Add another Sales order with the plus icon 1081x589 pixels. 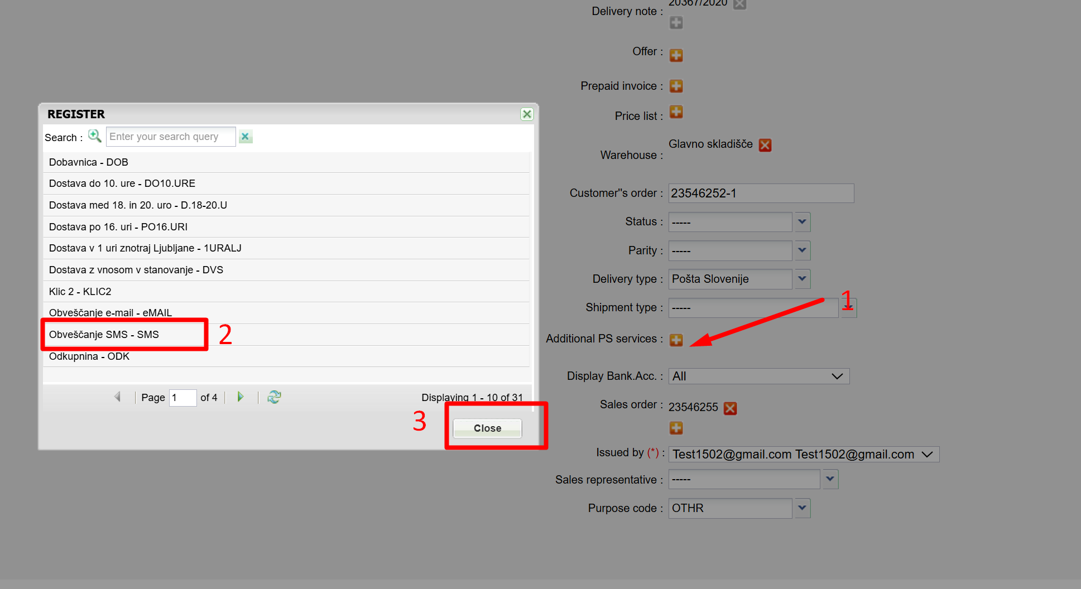click(676, 428)
